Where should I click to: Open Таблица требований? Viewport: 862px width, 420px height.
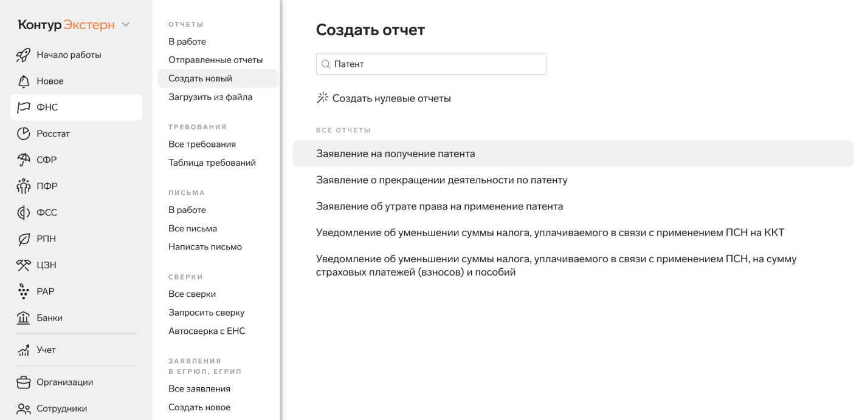click(212, 163)
